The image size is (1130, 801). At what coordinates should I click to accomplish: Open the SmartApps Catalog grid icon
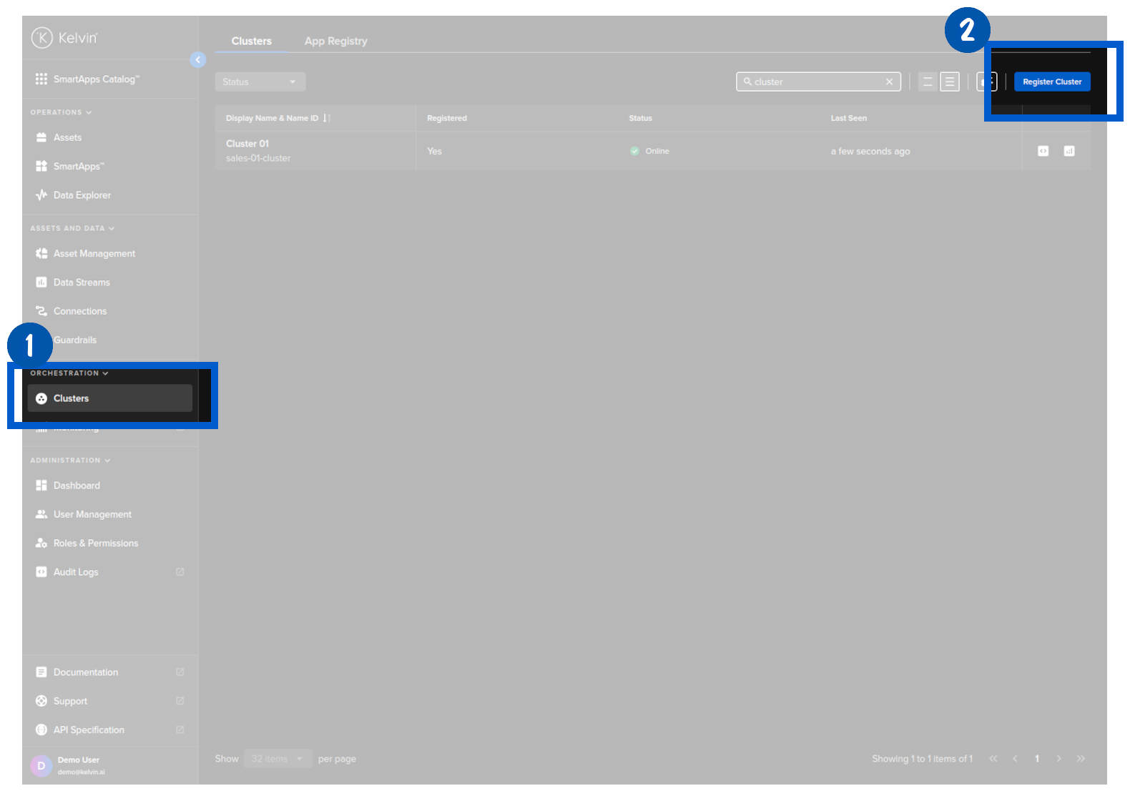[x=41, y=79]
